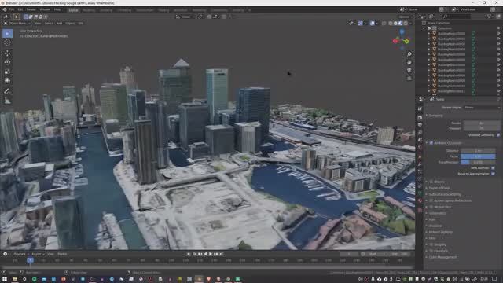The height and width of the screenshot is (283, 503).
Task: Open the Window menu
Action: [45, 10]
